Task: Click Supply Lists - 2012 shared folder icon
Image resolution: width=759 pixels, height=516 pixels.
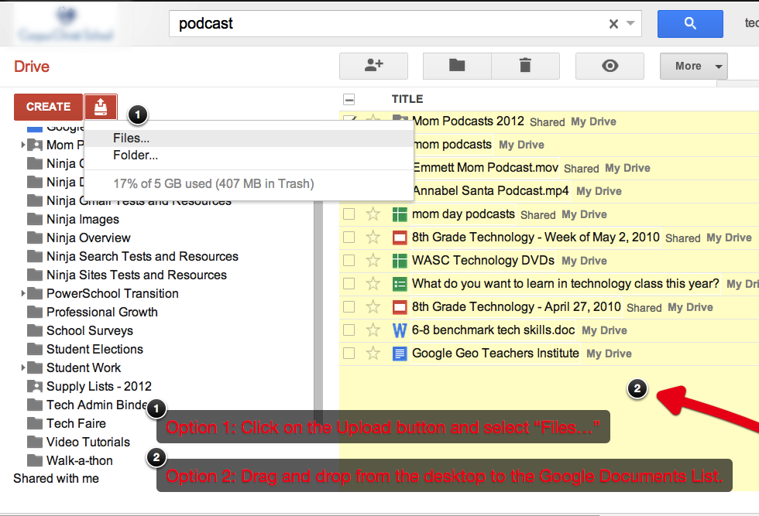Action: click(35, 386)
